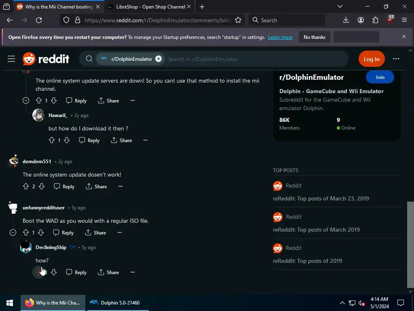Open the reReddit: Top posts of March 23, 2019 link
This screenshot has height=311, width=414.
tap(321, 198)
